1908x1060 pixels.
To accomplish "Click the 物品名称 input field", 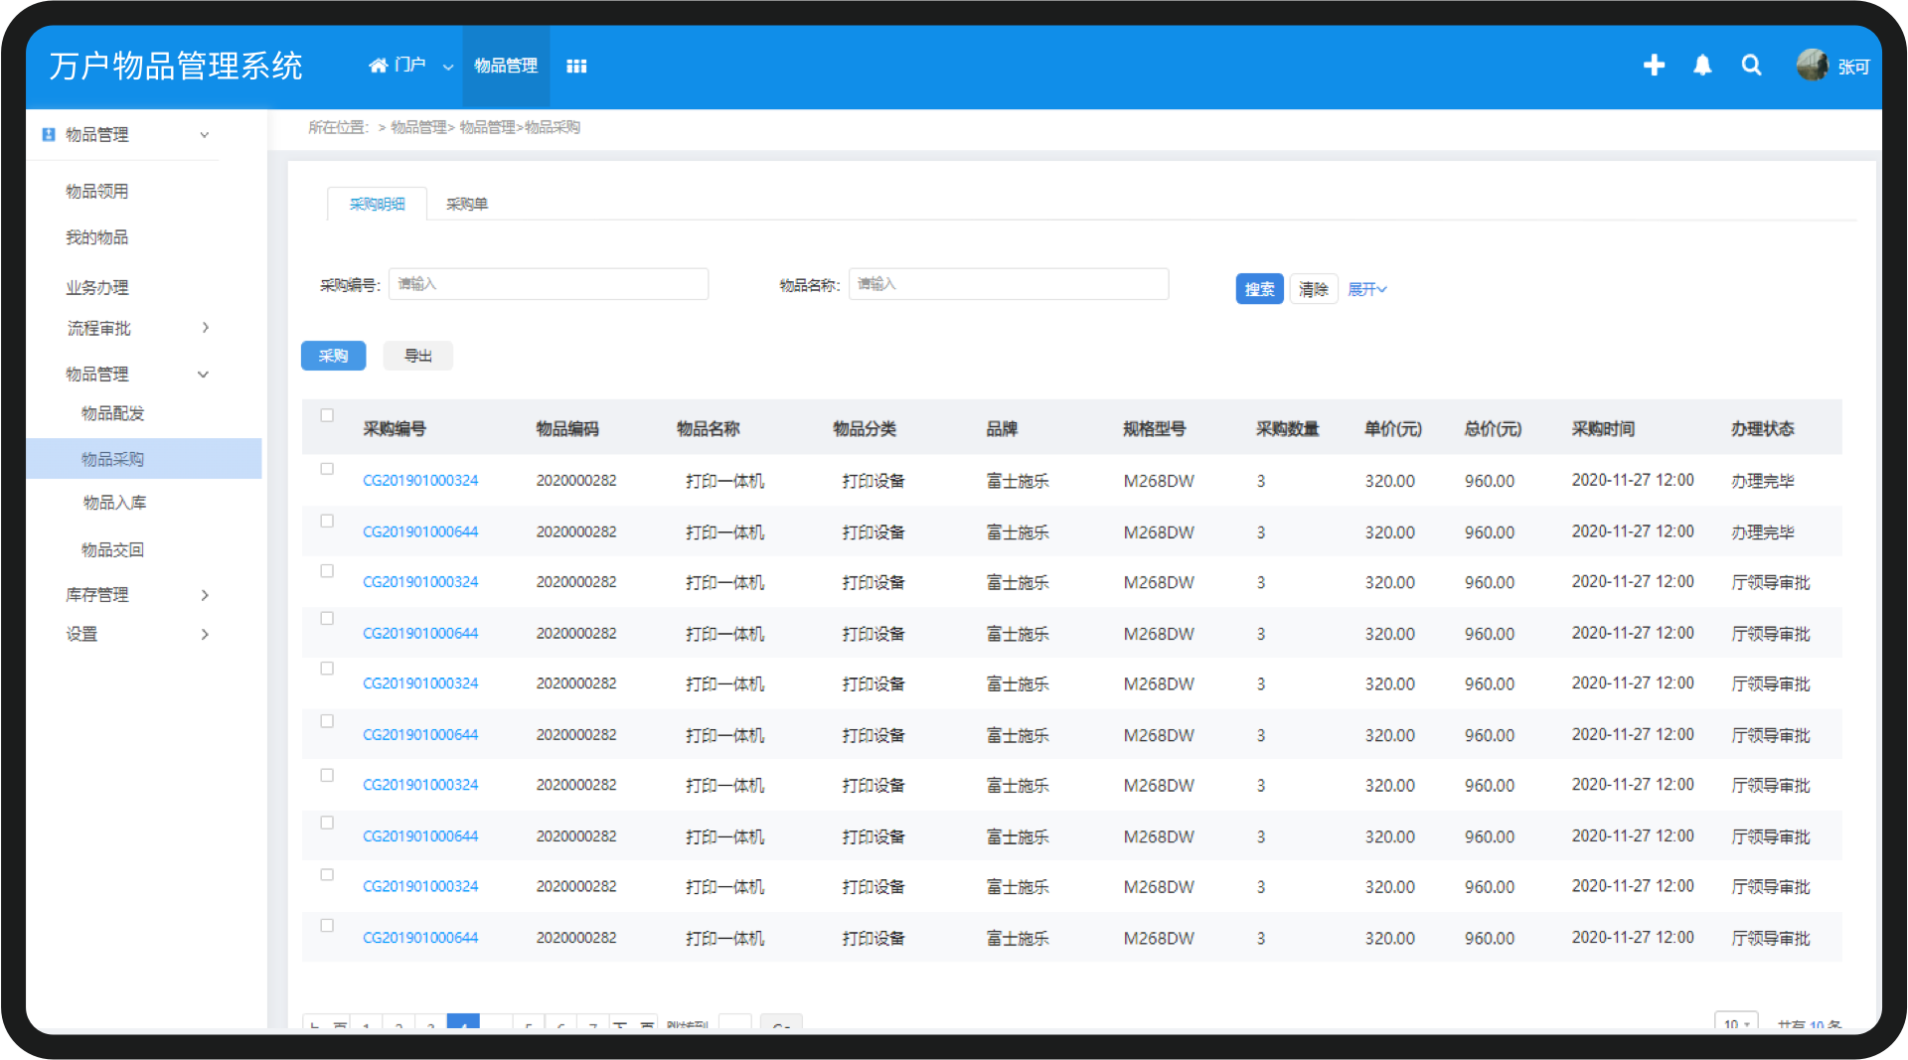I will 1009,284.
